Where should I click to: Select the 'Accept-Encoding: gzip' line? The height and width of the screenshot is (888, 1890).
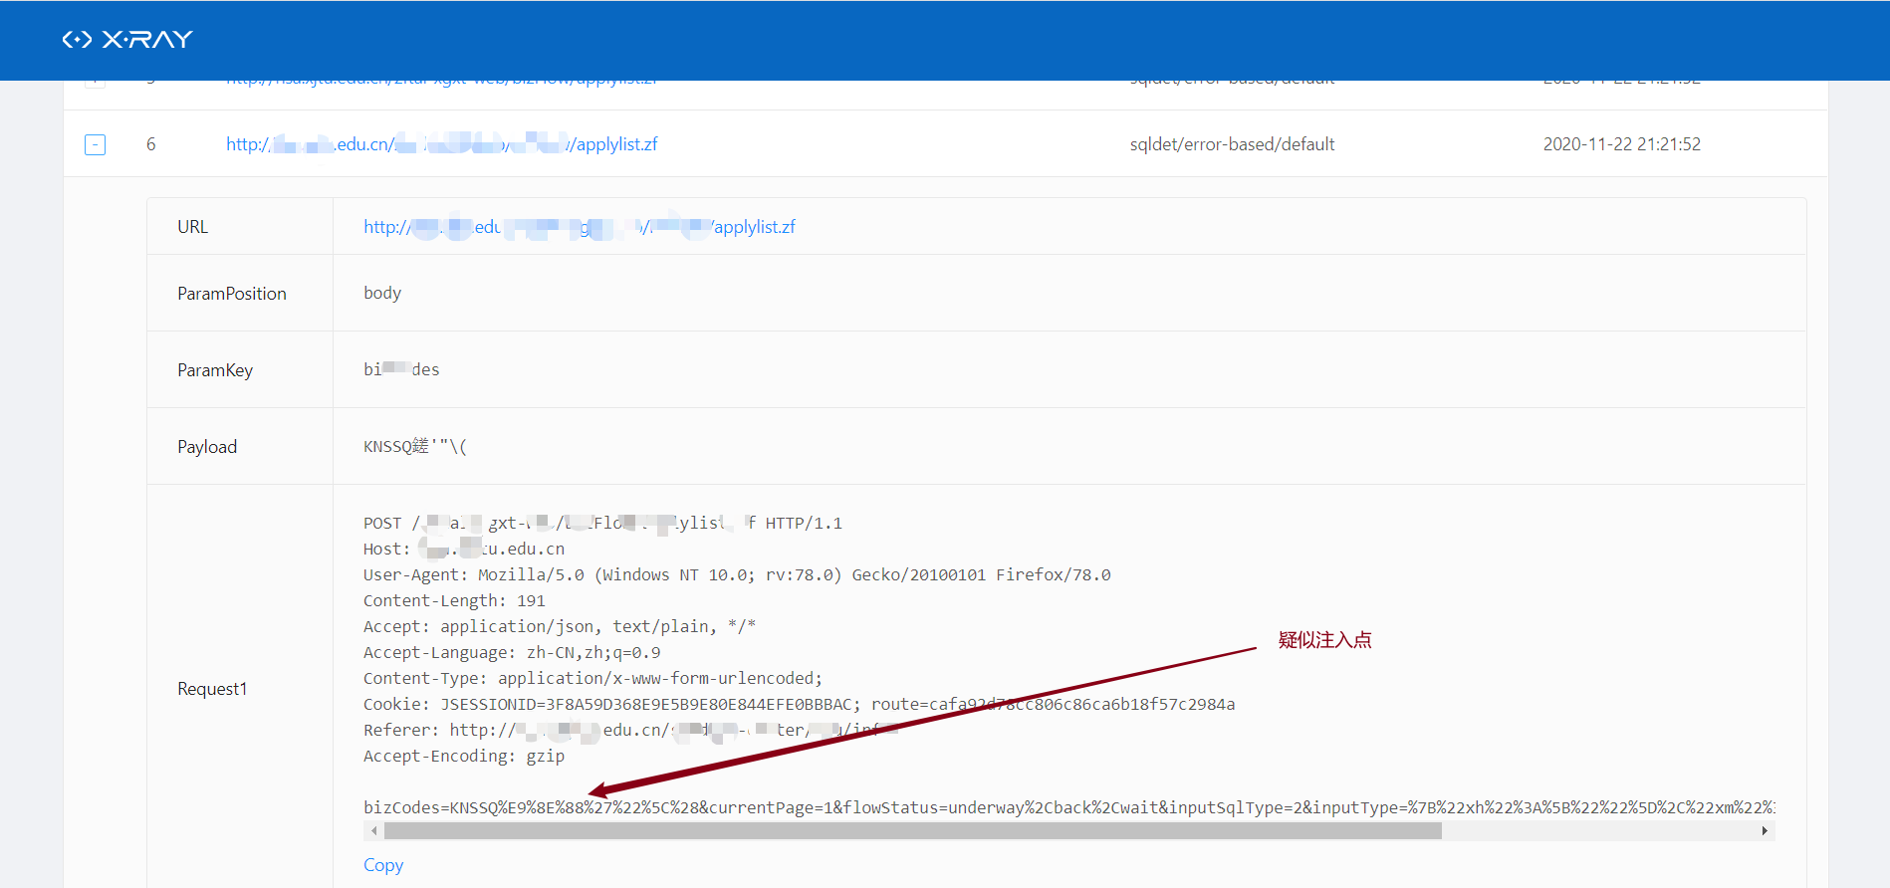point(464,756)
